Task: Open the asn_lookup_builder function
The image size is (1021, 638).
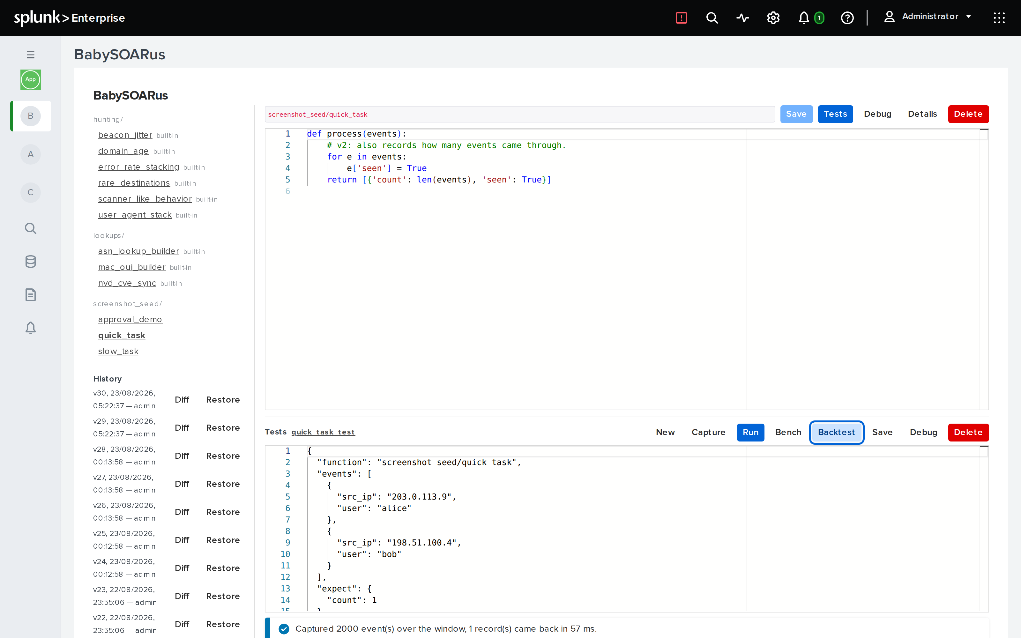Action: (x=138, y=251)
